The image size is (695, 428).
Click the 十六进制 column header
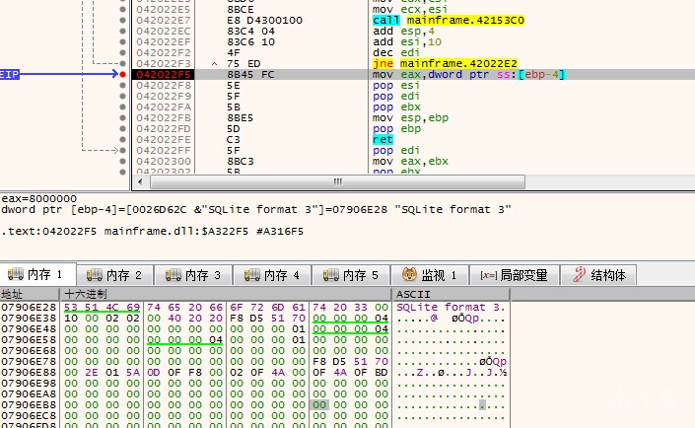(226, 294)
